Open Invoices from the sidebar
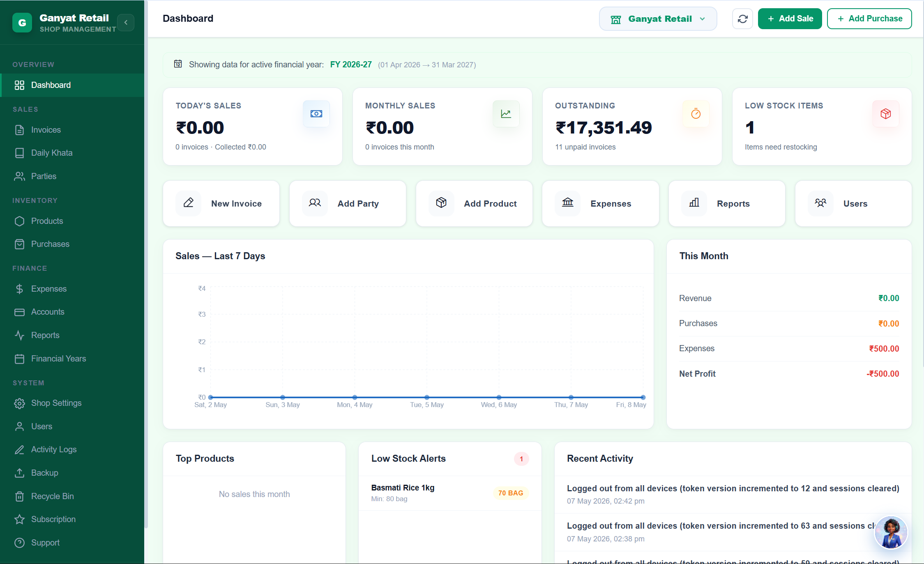Screen dimensions: 924x564 click(72, 130)
